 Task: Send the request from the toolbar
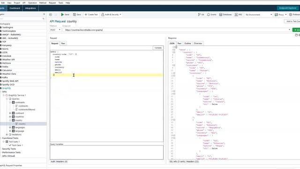coord(65,15)
